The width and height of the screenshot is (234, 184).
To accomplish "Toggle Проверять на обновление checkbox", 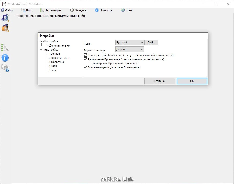I will tap(85, 55).
